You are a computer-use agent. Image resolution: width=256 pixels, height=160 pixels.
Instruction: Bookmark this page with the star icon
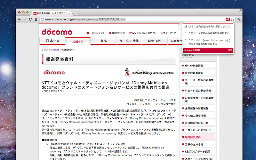click(233, 19)
